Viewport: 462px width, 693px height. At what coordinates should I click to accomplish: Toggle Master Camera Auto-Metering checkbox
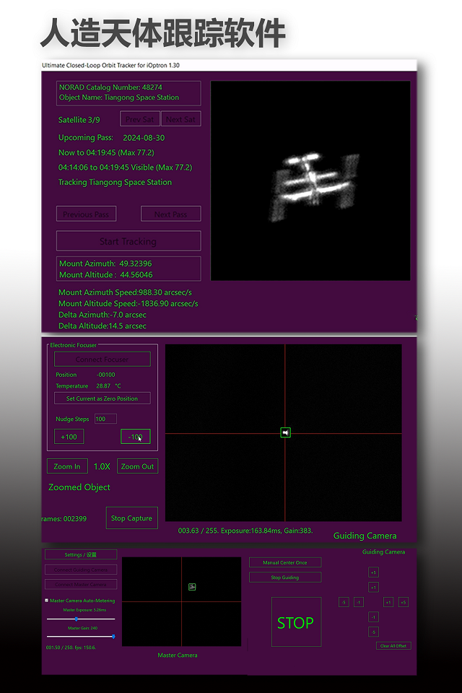coord(47,601)
